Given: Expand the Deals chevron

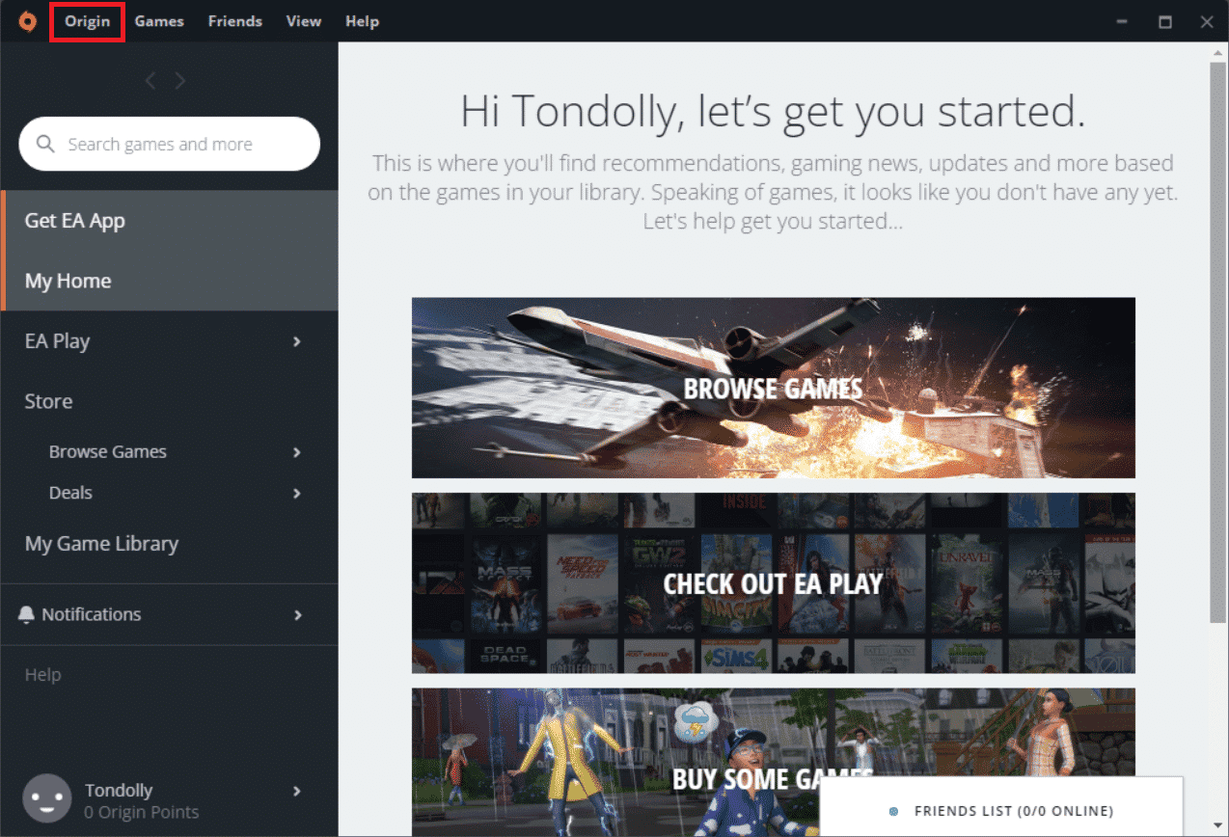Looking at the screenshot, I should pos(297,493).
